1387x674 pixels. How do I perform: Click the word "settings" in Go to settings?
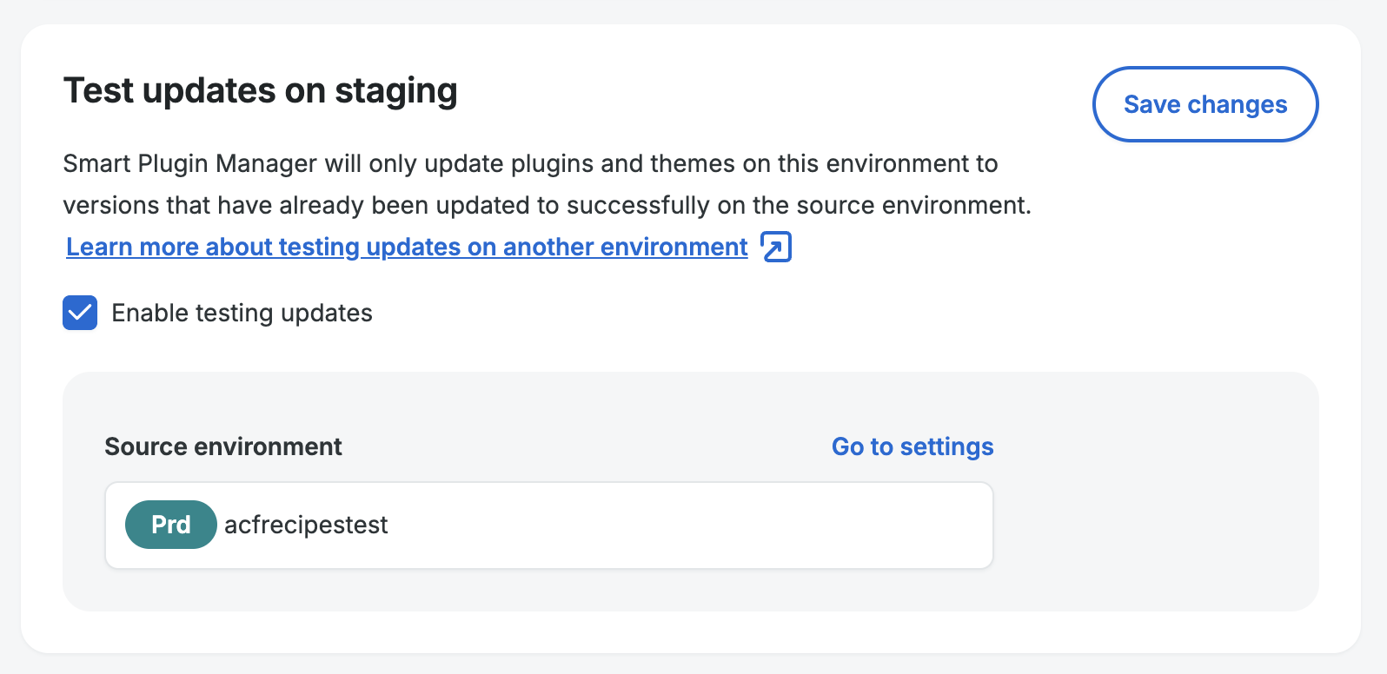click(x=946, y=446)
